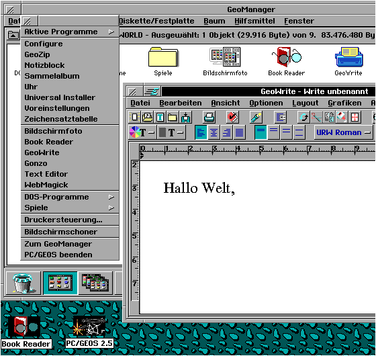Choose Zum GeoManager menu entry
The height and width of the screenshot is (356, 376).
coord(70,244)
